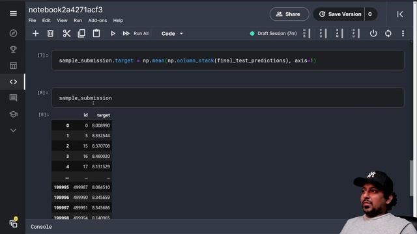Click the version count 0 button

pos(370,14)
